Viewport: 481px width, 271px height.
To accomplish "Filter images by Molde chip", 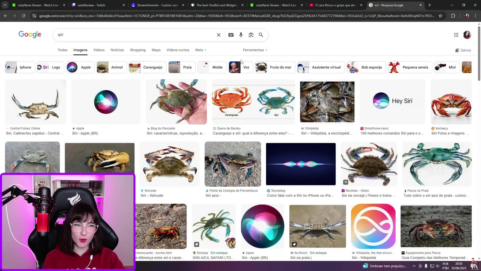I will tap(212, 67).
